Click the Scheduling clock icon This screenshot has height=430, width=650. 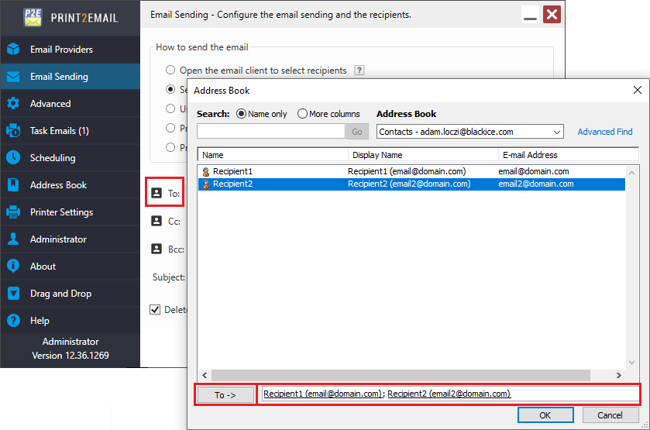pos(13,158)
